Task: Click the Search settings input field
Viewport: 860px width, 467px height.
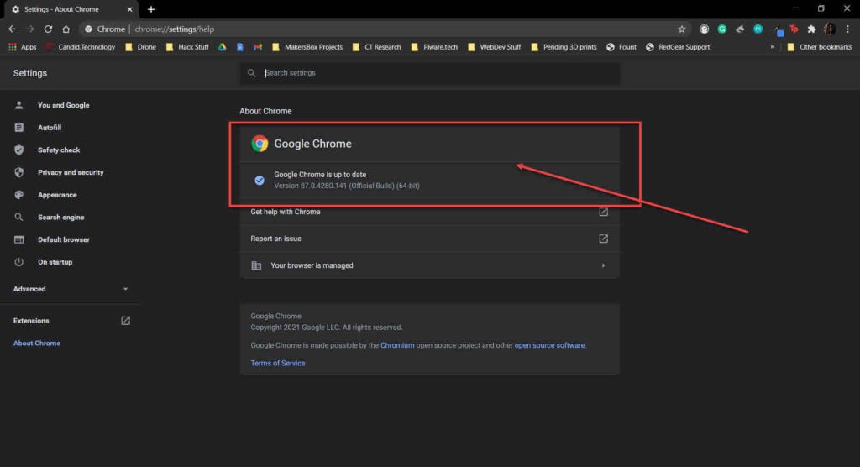Action: pos(430,73)
